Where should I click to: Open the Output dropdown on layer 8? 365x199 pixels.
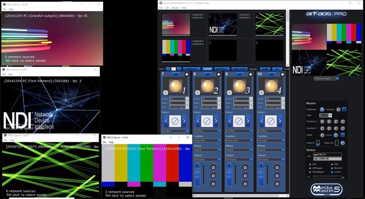[x=207, y=159]
